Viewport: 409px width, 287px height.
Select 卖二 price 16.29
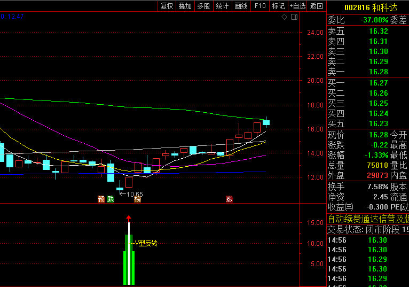coord(379,62)
